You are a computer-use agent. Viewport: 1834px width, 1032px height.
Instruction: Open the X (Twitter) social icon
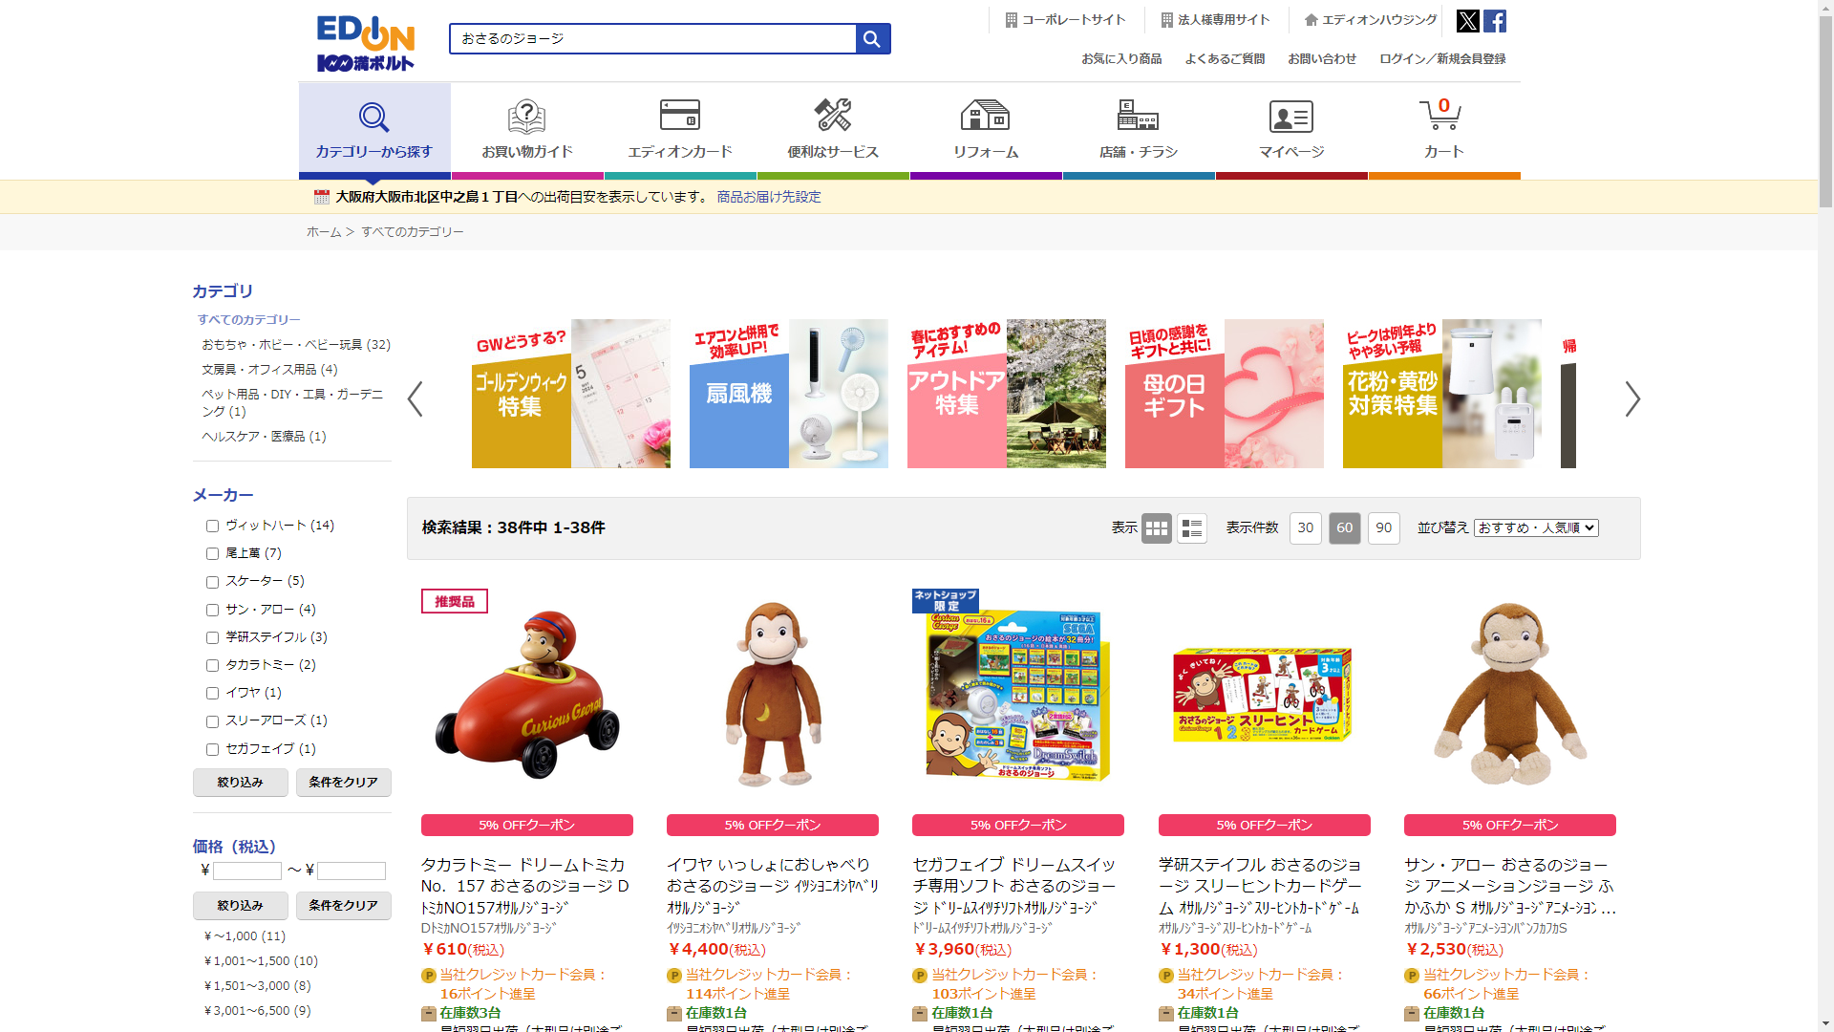click(1467, 21)
